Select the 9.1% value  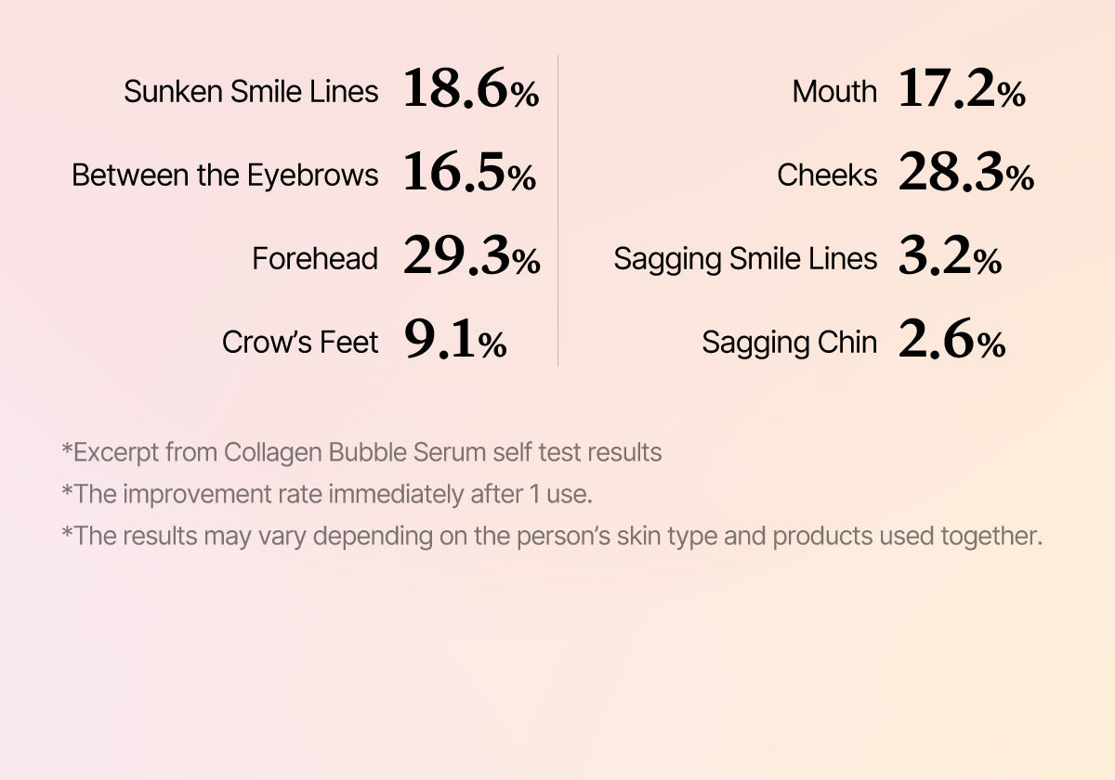click(455, 342)
